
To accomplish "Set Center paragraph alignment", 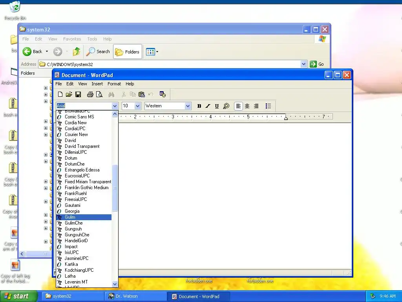I will (x=247, y=106).
